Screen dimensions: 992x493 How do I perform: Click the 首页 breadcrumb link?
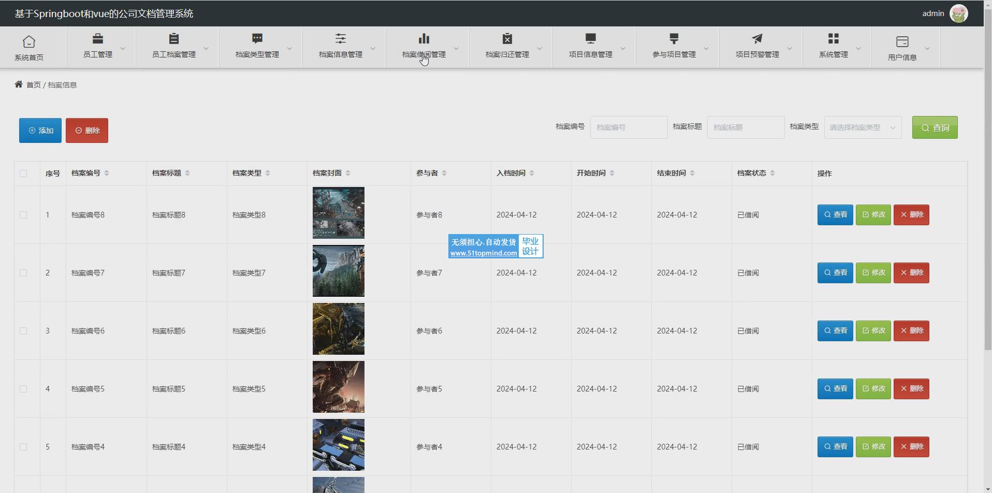(34, 85)
